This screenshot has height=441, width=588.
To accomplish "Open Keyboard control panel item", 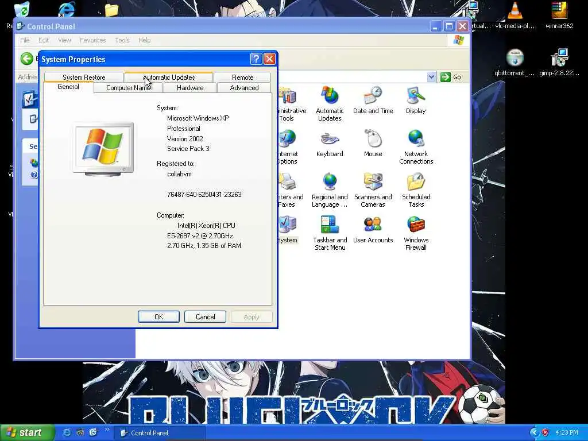I will [x=330, y=143].
